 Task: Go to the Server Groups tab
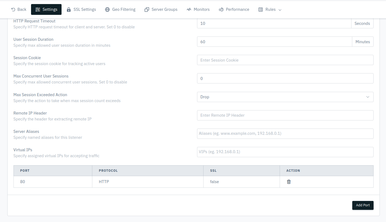pyautogui.click(x=161, y=9)
